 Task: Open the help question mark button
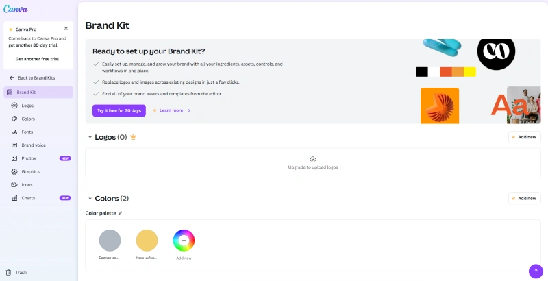coord(536,271)
